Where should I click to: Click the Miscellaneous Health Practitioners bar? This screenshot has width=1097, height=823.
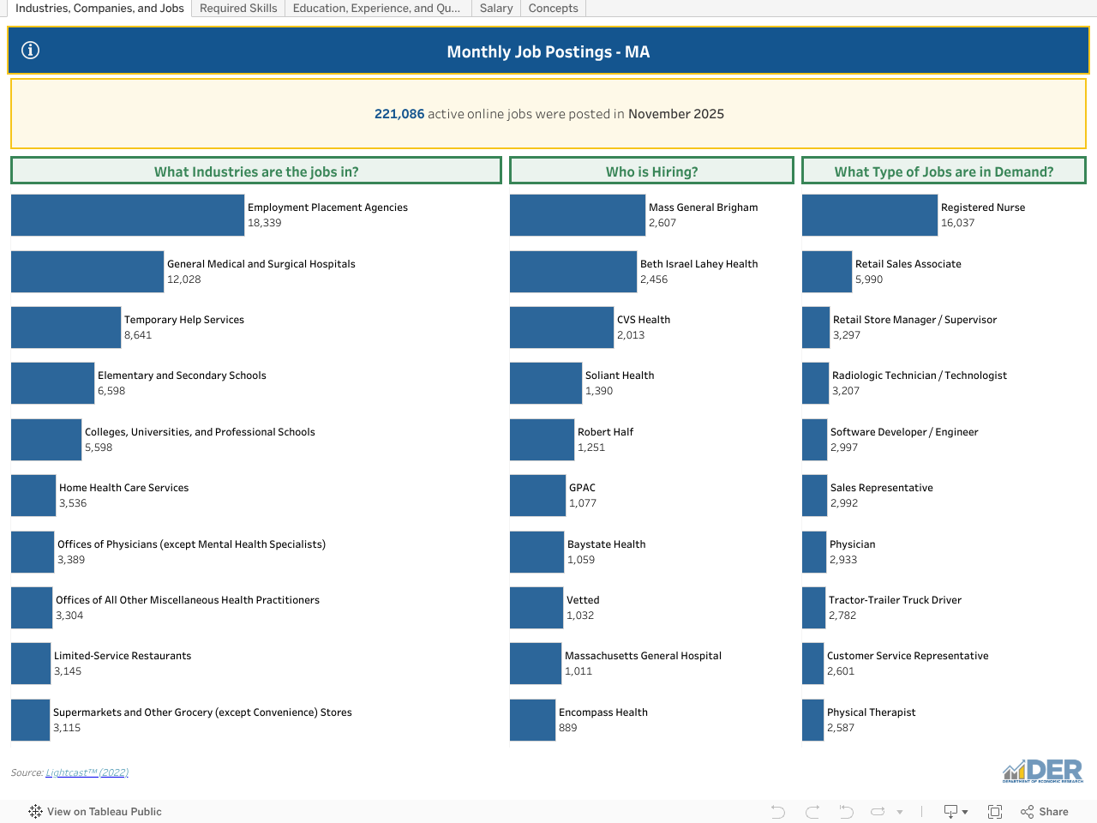[32, 608]
